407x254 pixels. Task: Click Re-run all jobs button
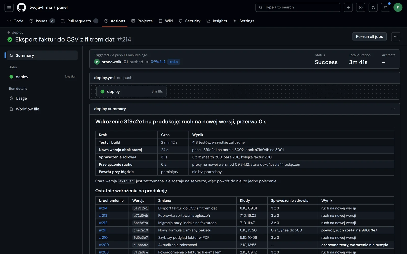[x=369, y=37]
